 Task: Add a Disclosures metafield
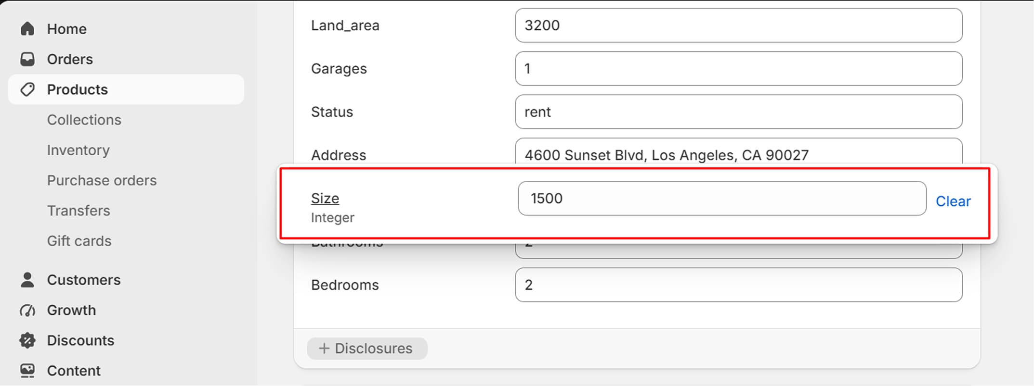coord(367,348)
